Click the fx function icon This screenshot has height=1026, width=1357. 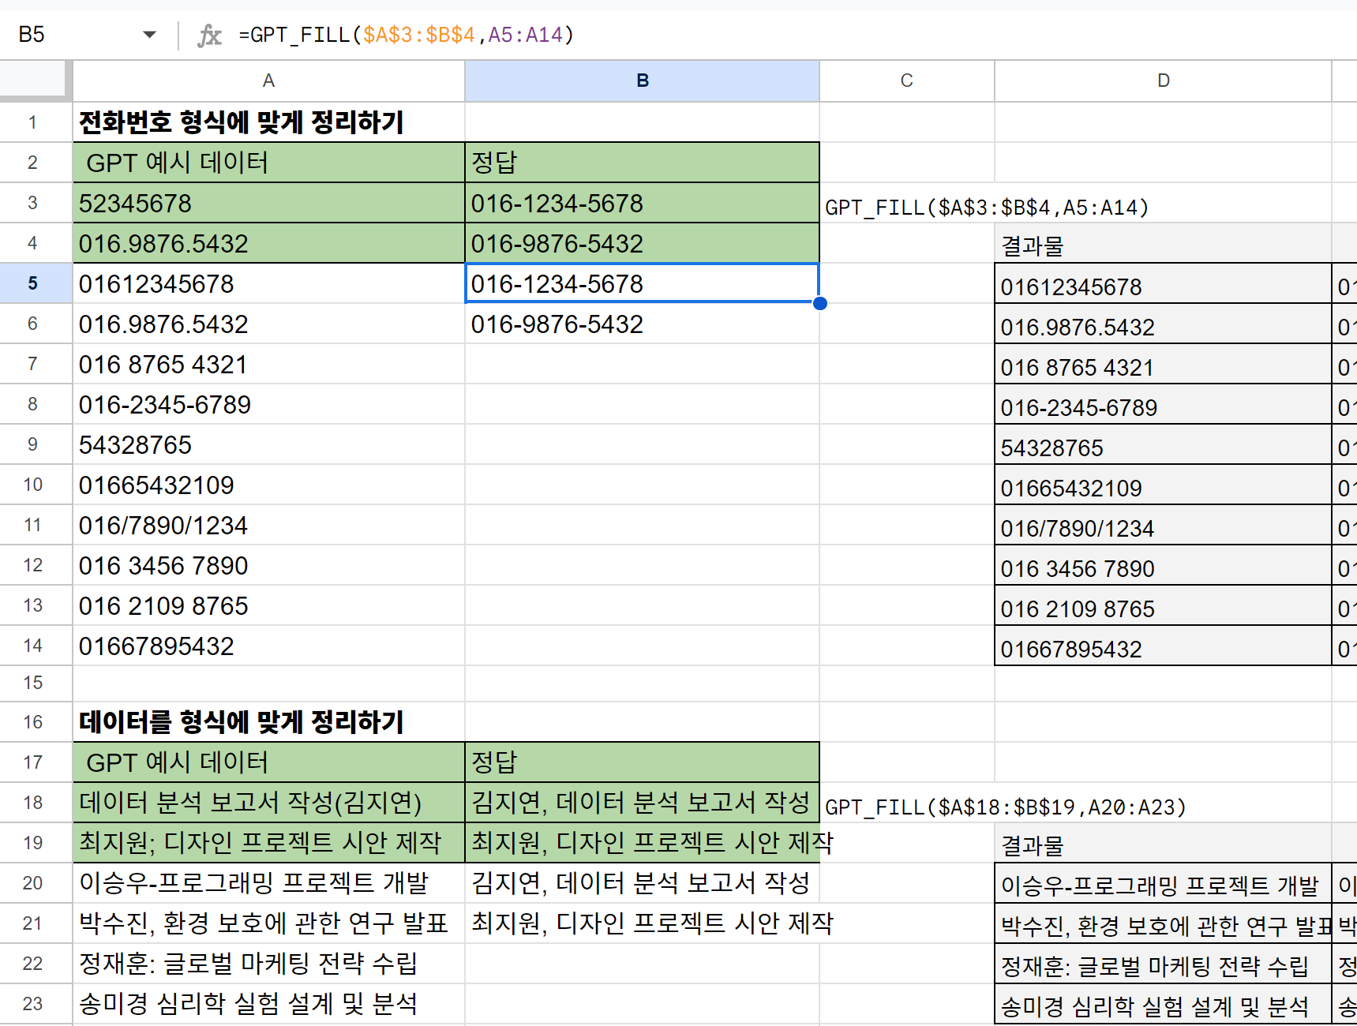coord(209,35)
